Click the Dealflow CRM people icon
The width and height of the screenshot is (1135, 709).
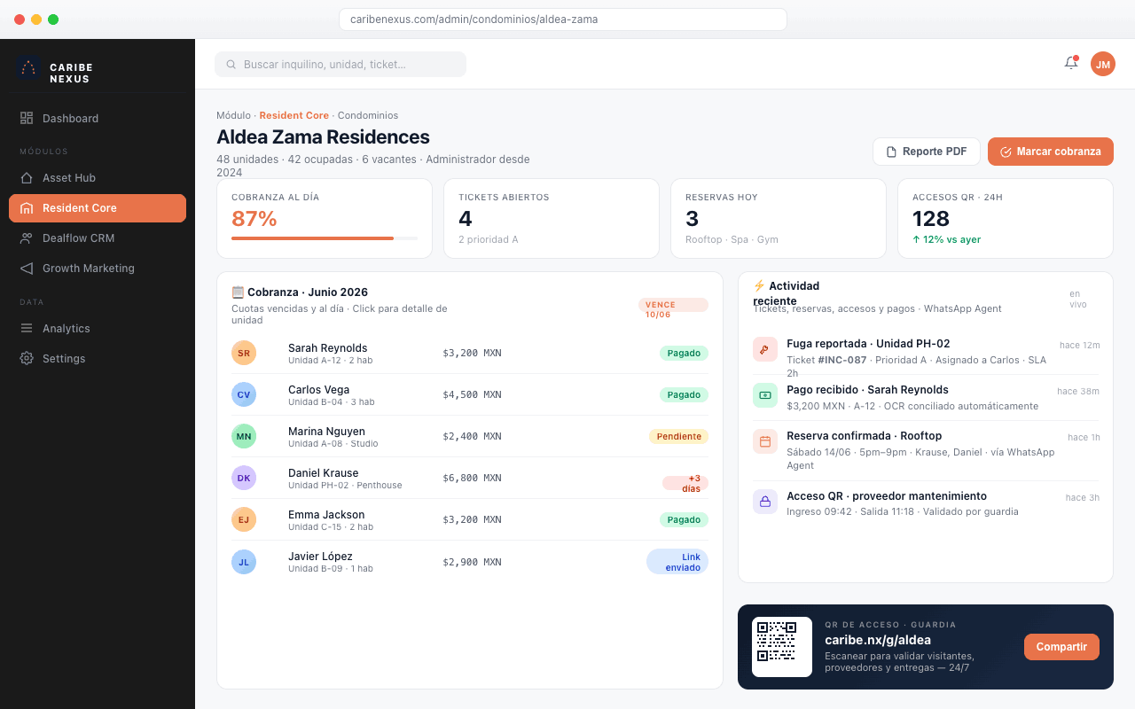pos(27,238)
